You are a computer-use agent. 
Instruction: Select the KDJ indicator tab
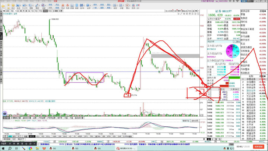(x=38, y=136)
